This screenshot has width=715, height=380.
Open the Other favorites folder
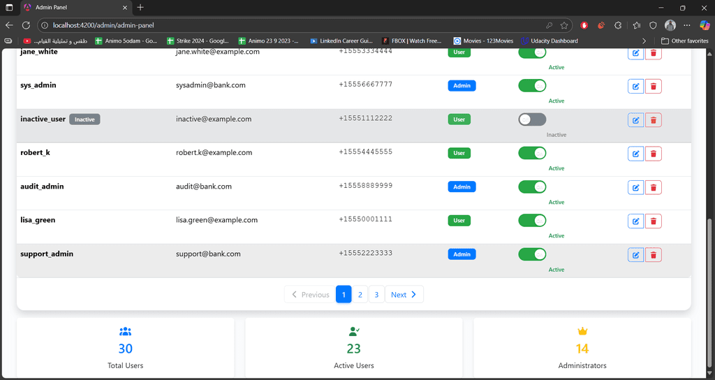[x=684, y=41]
